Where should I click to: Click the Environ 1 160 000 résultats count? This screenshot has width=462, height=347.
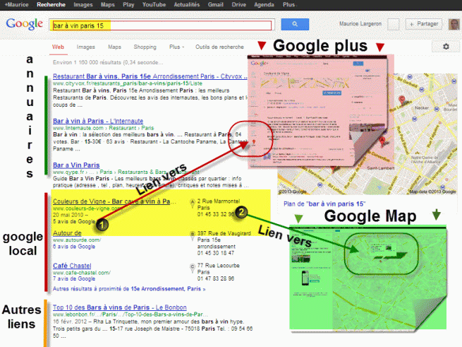(107, 62)
